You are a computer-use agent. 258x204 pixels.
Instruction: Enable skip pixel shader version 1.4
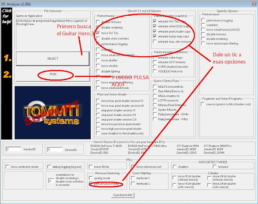point(98,115)
